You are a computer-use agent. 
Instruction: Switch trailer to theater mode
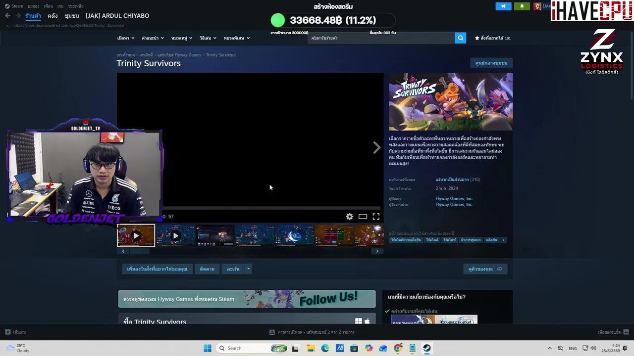[363, 217]
